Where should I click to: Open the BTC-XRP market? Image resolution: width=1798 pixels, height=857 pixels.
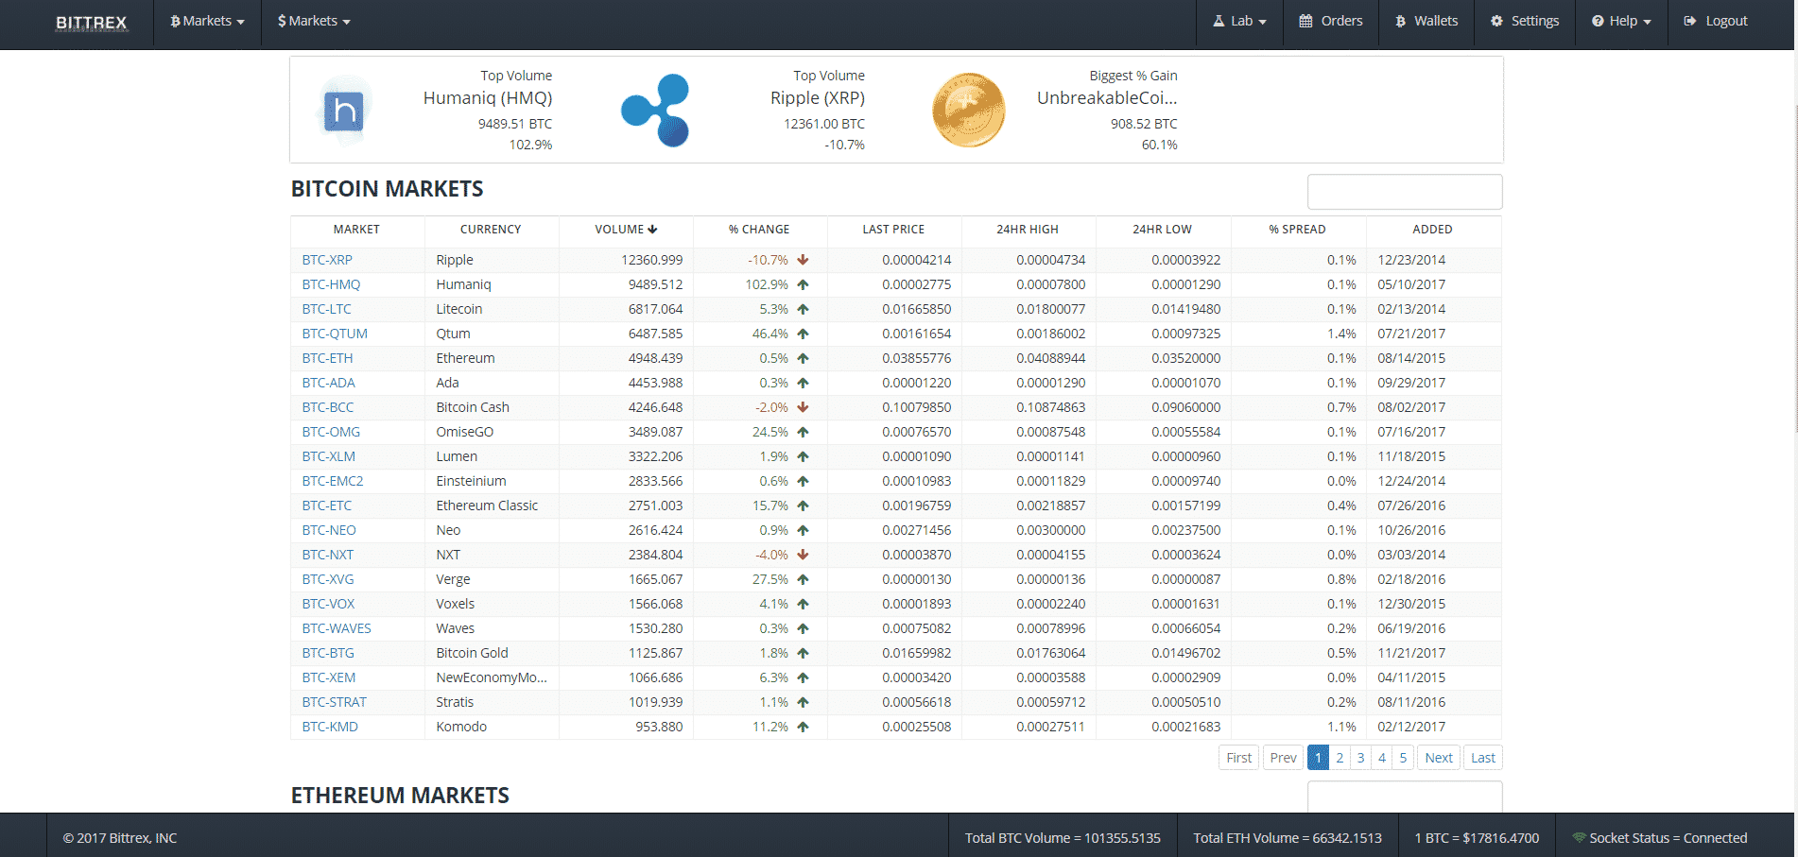click(327, 260)
